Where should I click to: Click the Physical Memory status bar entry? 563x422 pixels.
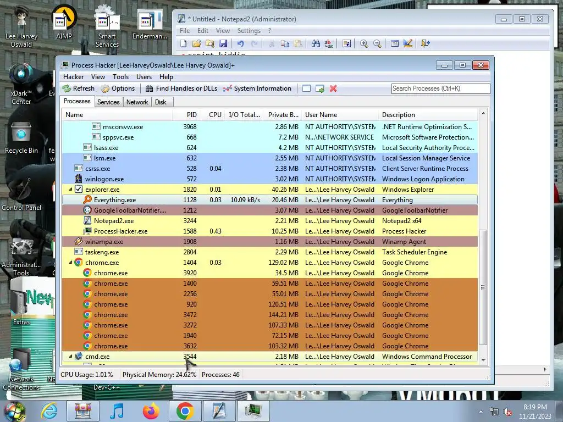click(x=159, y=375)
